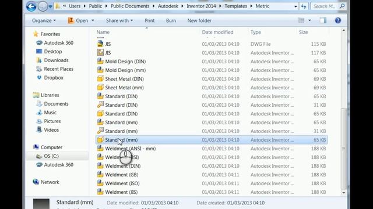This screenshot has height=209, width=373.
Task: Change view with the views icon
Action: pyautogui.click(x=301, y=20)
